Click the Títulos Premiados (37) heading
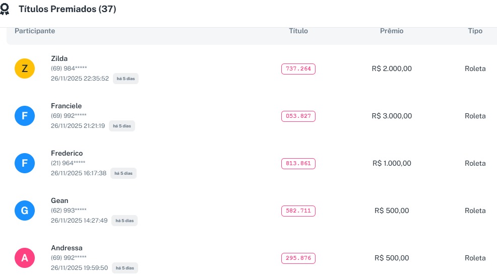This screenshot has width=497, height=277. point(68,10)
